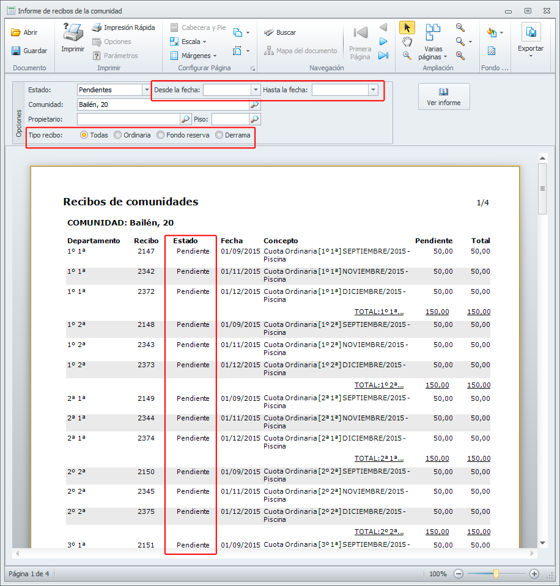Select the hand pan tool
This screenshot has height=586, width=560.
coord(407,42)
